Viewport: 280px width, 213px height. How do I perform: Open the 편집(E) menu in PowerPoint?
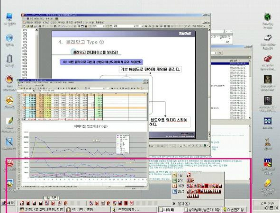(37, 22)
